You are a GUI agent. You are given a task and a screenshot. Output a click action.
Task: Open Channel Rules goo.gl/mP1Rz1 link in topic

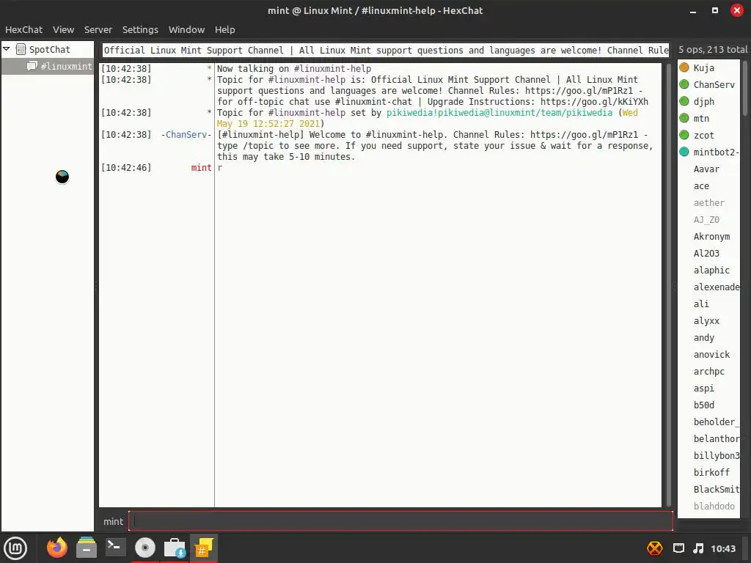point(579,90)
